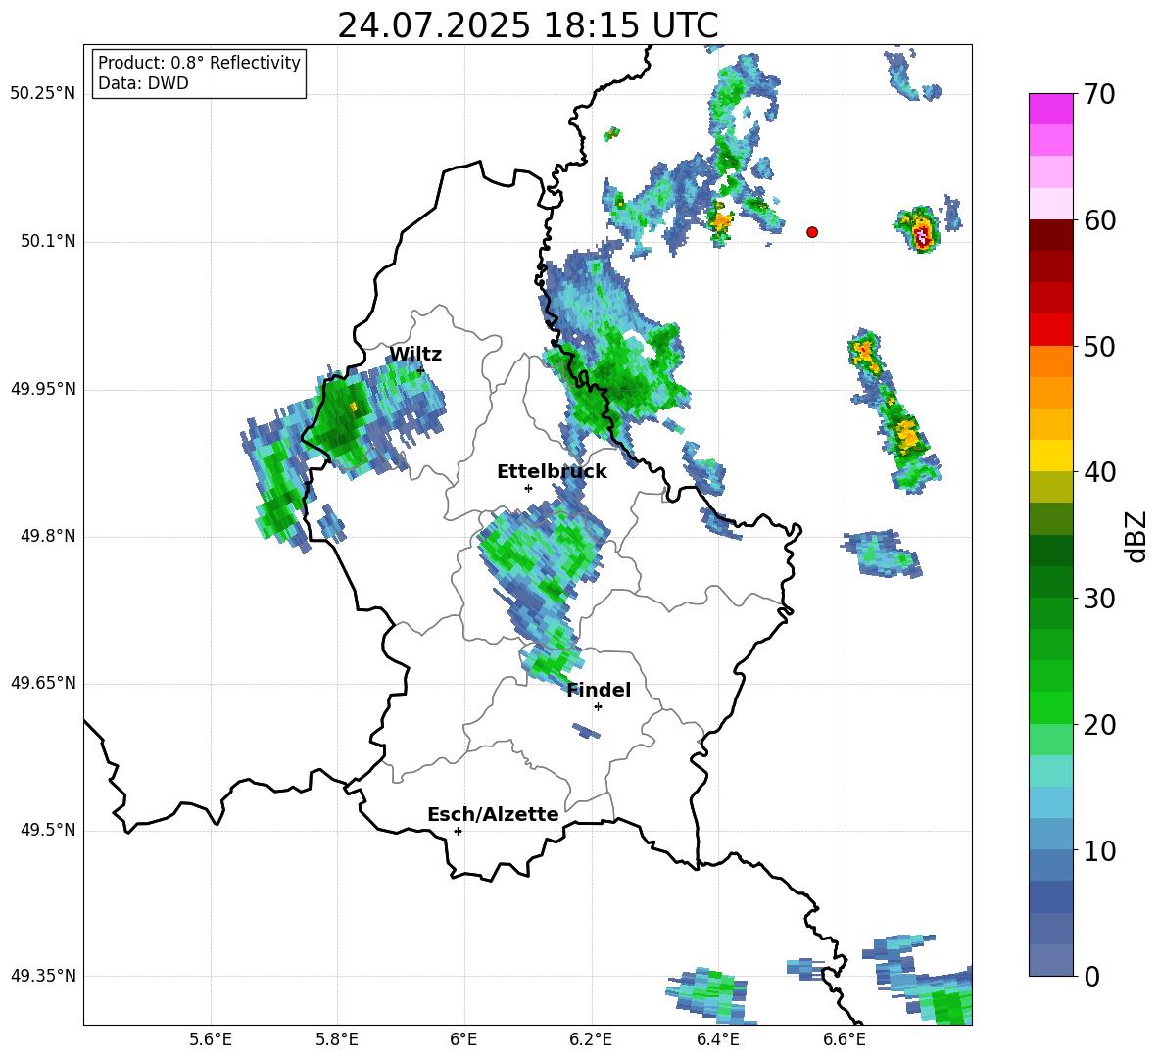Click the small echo just south of Findel
Viewport: 1160px width, 1059px height.
587,731
